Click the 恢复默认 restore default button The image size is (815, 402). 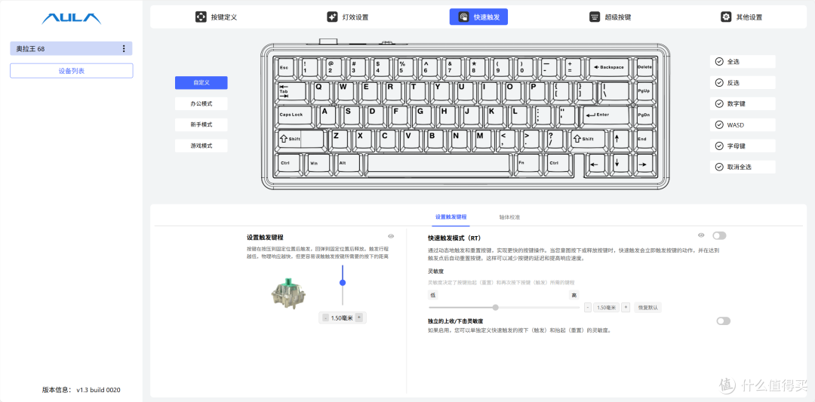point(647,308)
